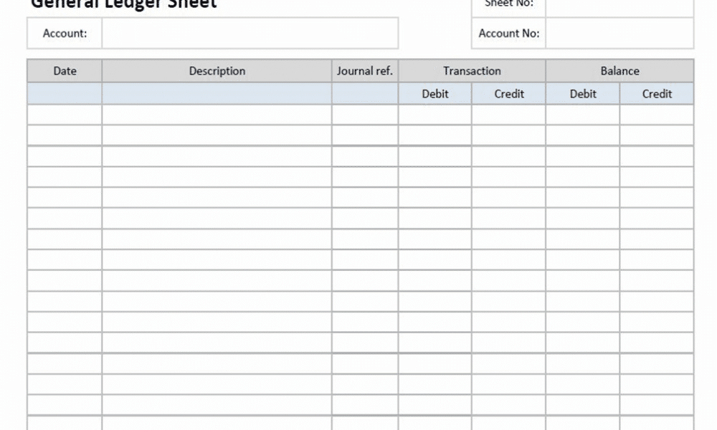Click the Transaction group header

[472, 71]
